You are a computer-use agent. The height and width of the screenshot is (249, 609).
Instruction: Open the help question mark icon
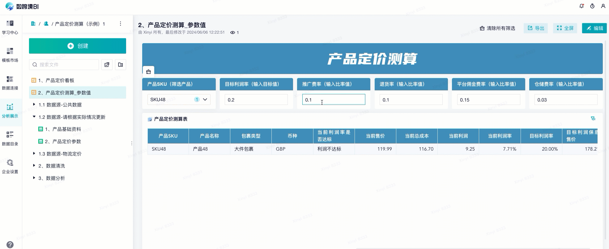click(x=10, y=245)
